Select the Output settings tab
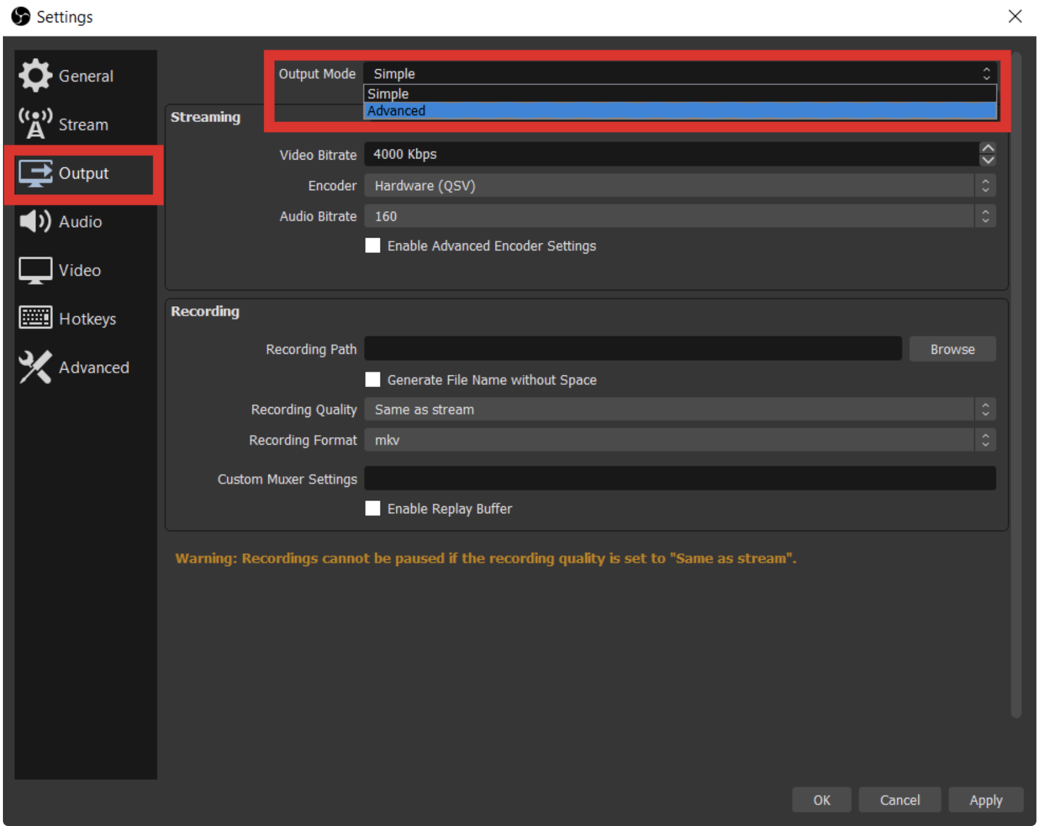Viewport: 1037px width, 826px height. click(86, 173)
